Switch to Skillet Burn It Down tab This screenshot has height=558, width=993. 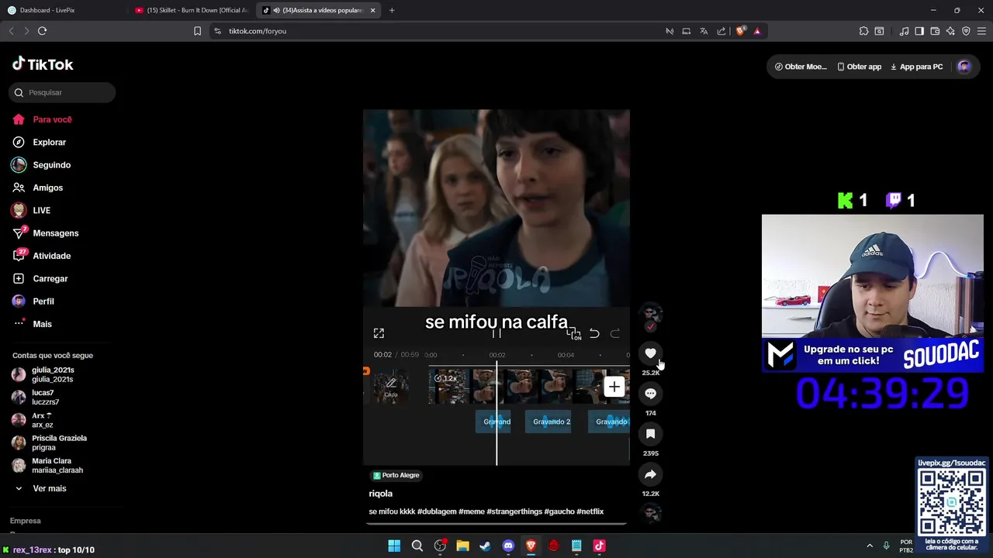tap(192, 10)
